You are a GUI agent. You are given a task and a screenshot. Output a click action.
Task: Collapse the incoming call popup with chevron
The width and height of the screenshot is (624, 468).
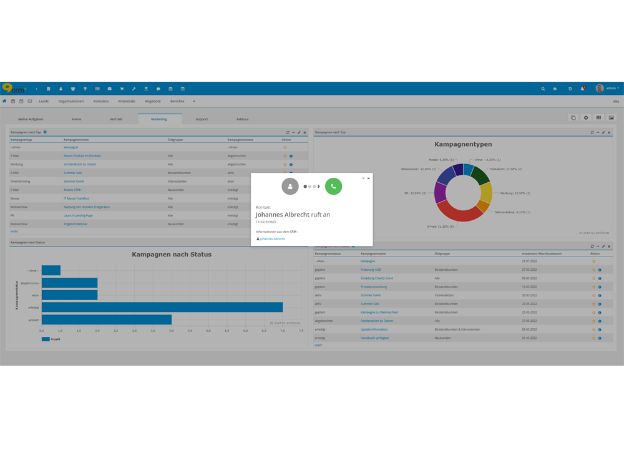[363, 178]
